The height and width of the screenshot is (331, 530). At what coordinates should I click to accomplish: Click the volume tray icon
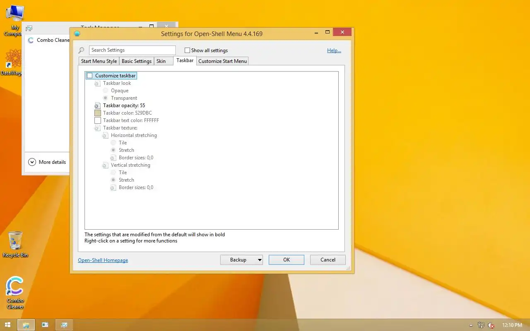point(491,325)
